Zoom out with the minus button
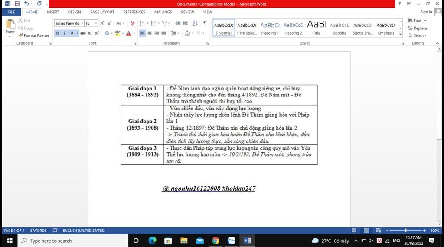The height and width of the screenshot is (247, 444). 387,231
